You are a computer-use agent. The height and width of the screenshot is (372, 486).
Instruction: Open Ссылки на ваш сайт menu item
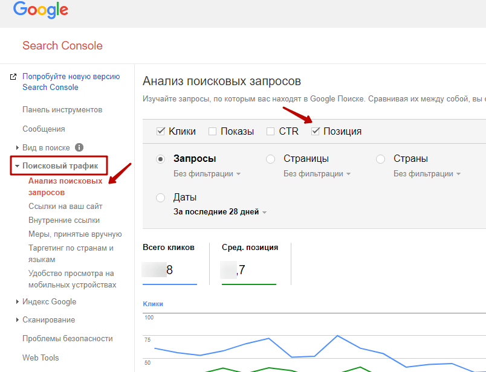[x=65, y=207]
